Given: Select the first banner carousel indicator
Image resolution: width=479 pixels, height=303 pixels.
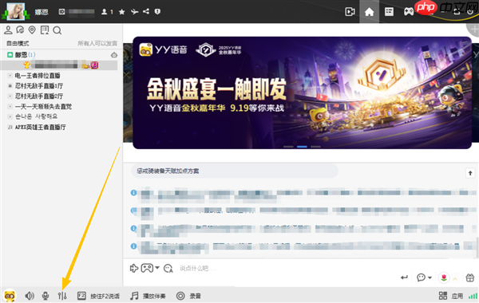Looking at the screenshot, I should coord(288,147).
